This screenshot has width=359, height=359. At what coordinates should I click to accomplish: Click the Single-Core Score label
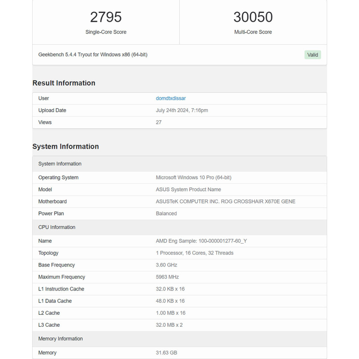106,32
